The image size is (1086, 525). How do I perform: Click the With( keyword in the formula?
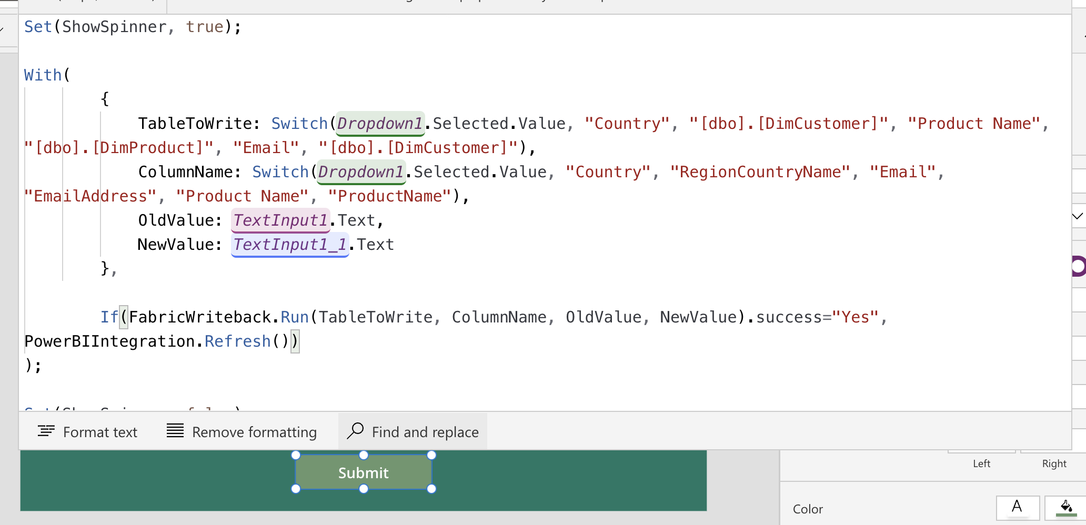pos(43,75)
